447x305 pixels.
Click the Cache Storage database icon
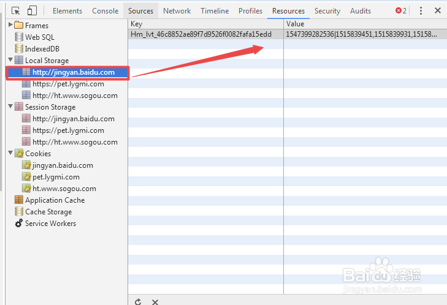click(19, 211)
